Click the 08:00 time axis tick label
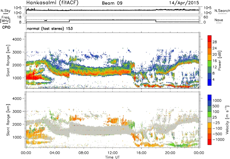Image resolution: width=230 pixels, height=159 pixels. click(83, 153)
